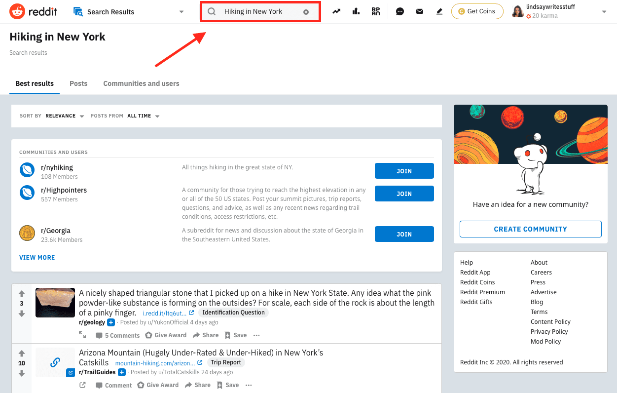Join the r/nyhiking community

404,170
